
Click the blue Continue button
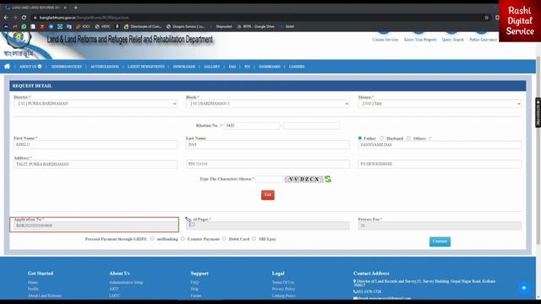(x=440, y=242)
